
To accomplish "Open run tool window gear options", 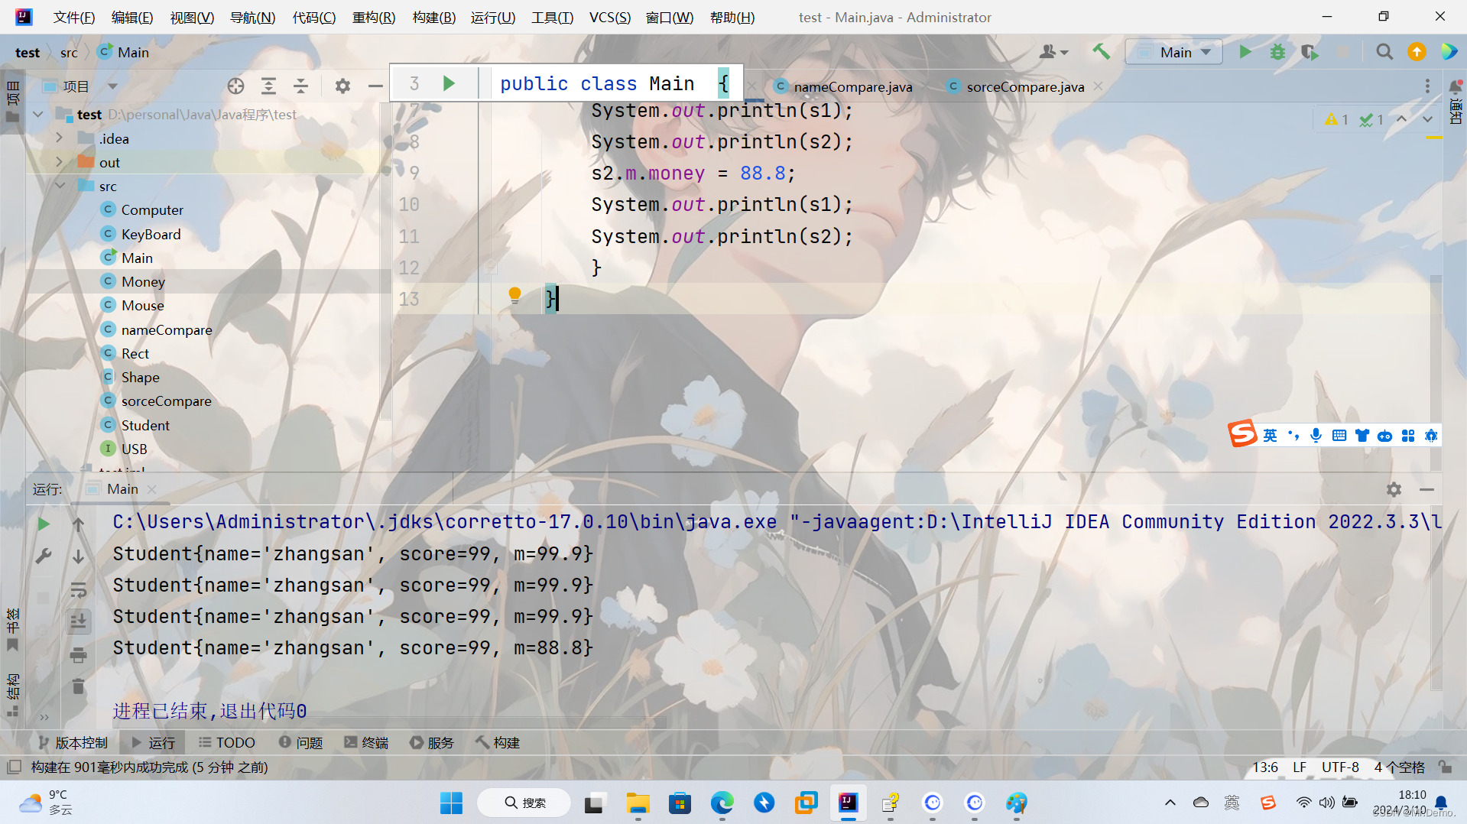I will [1394, 489].
